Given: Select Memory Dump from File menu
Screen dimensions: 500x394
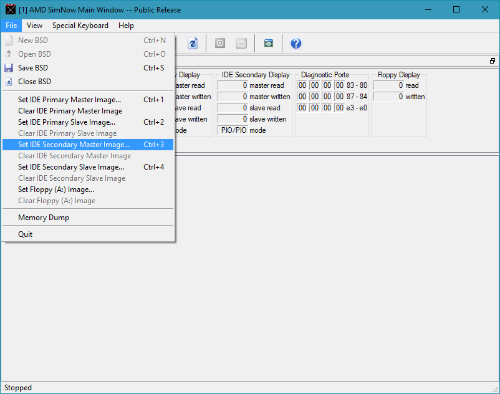Looking at the screenshot, I should pos(44,218).
